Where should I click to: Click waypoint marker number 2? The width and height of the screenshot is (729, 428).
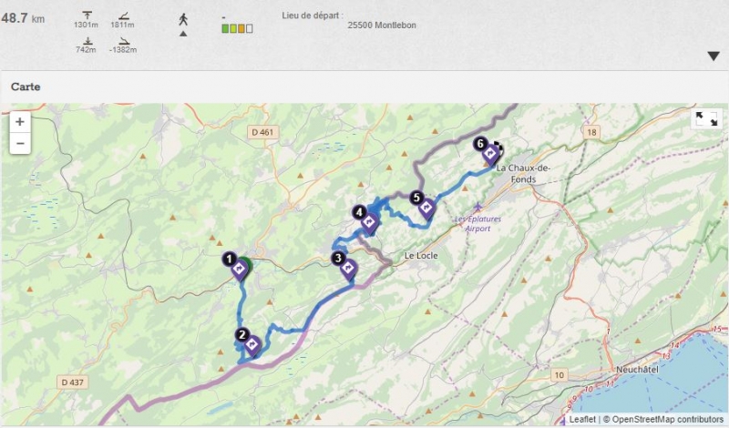[252, 344]
